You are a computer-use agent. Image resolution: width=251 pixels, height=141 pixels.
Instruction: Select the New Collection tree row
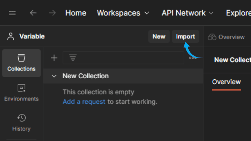click(x=123, y=76)
